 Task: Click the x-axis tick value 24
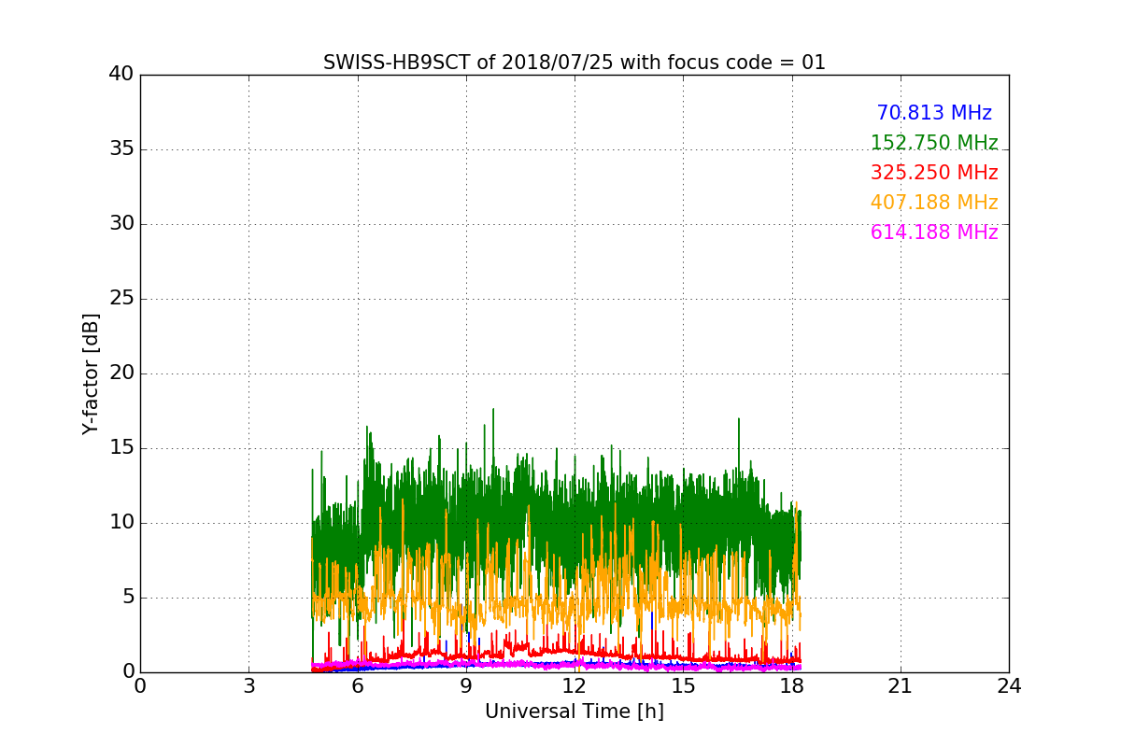[1009, 685]
